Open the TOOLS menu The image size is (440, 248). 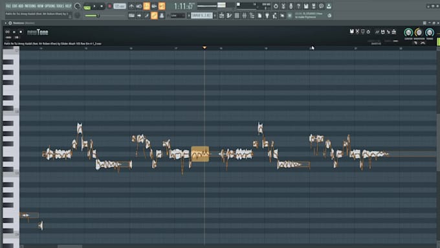pyautogui.click(x=60, y=6)
